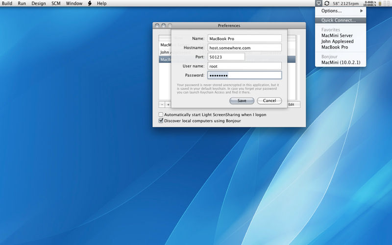
Task: Click the Edit button in Preferences
Action: [294, 104]
